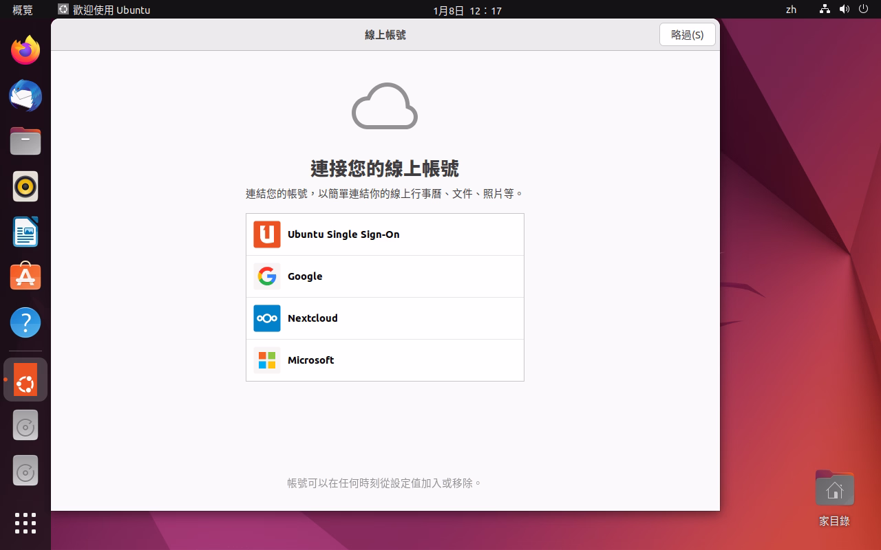Image resolution: width=881 pixels, height=550 pixels.
Task: Open the 家目錄 home folder on desktop
Action: tap(834, 498)
